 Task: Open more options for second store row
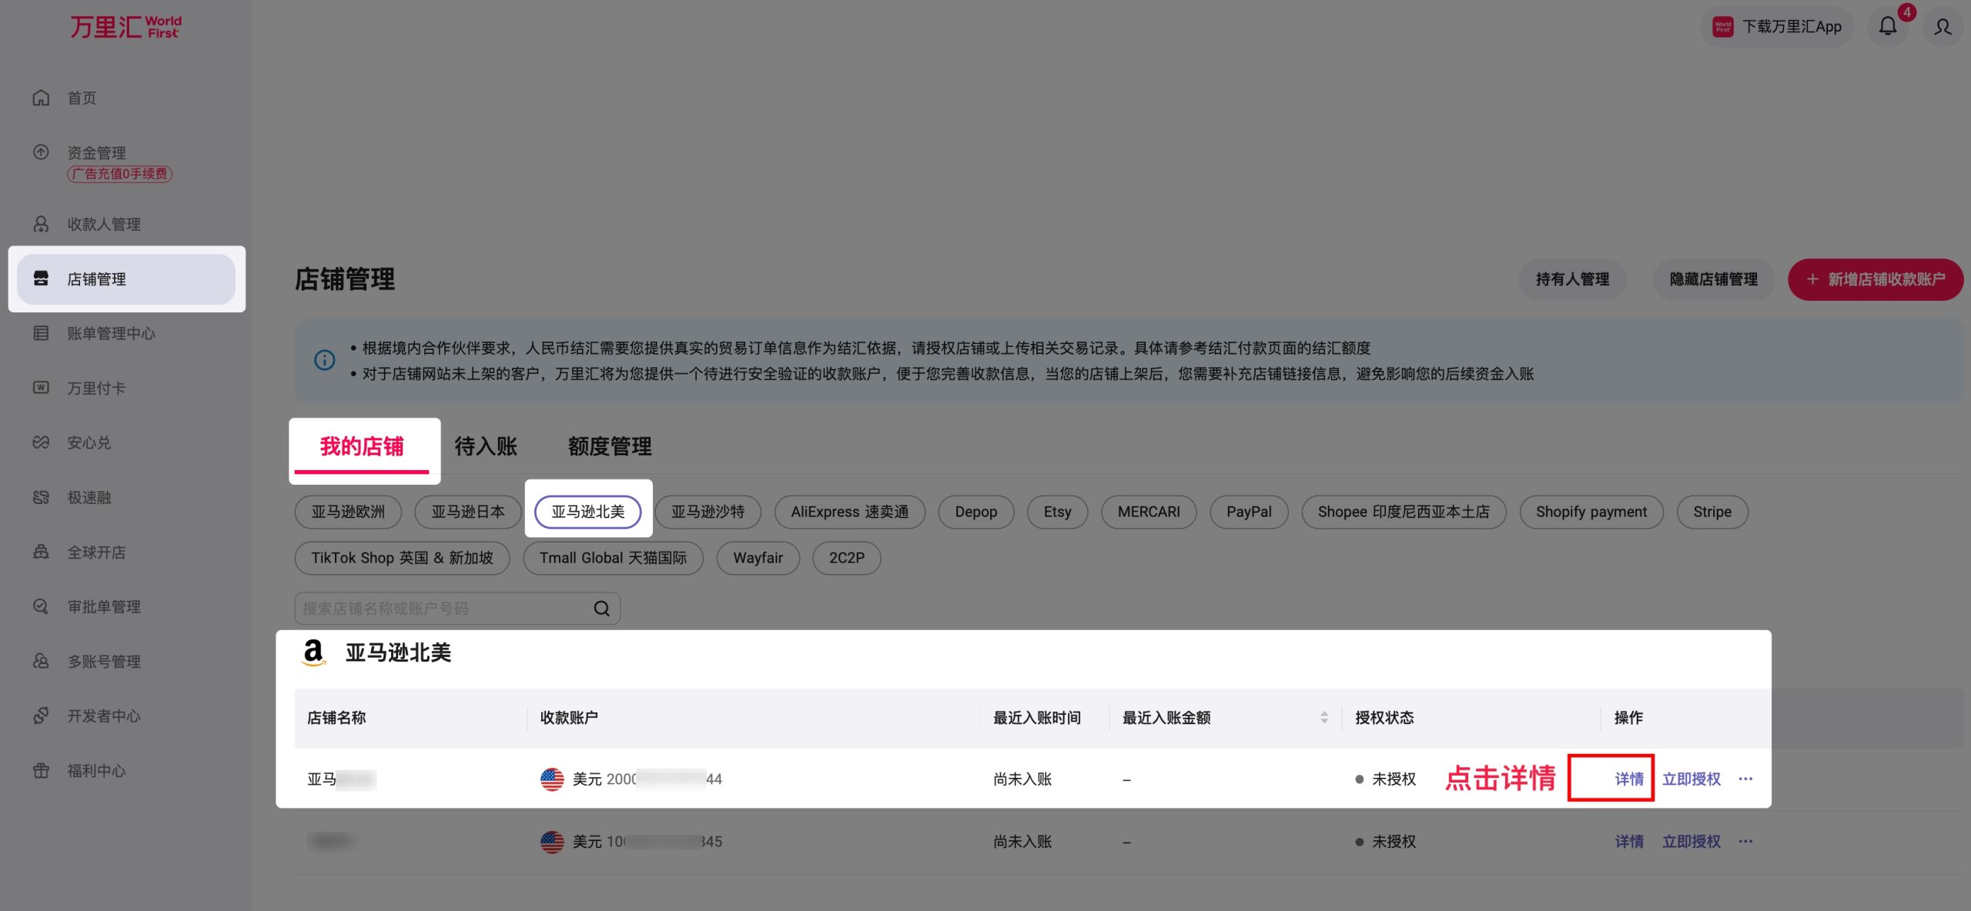coord(1745,841)
